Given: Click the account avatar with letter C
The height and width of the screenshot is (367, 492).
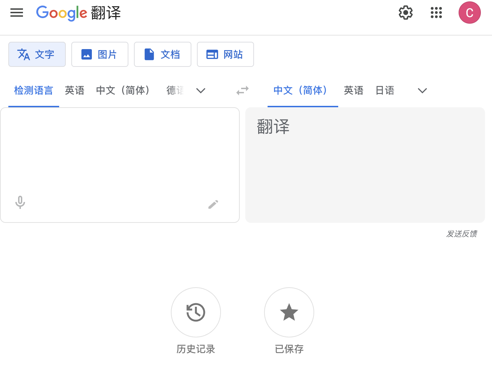Looking at the screenshot, I should 469,13.
